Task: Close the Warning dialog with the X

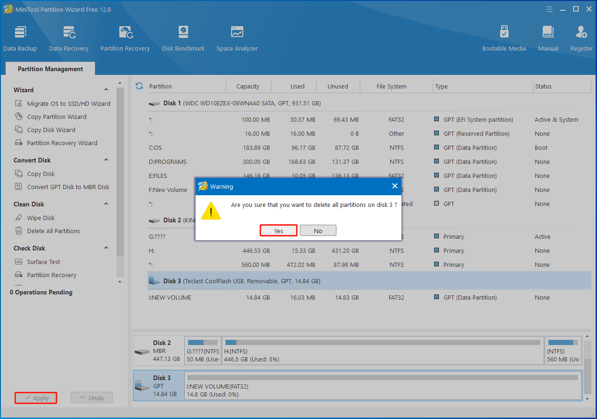Action: point(394,186)
